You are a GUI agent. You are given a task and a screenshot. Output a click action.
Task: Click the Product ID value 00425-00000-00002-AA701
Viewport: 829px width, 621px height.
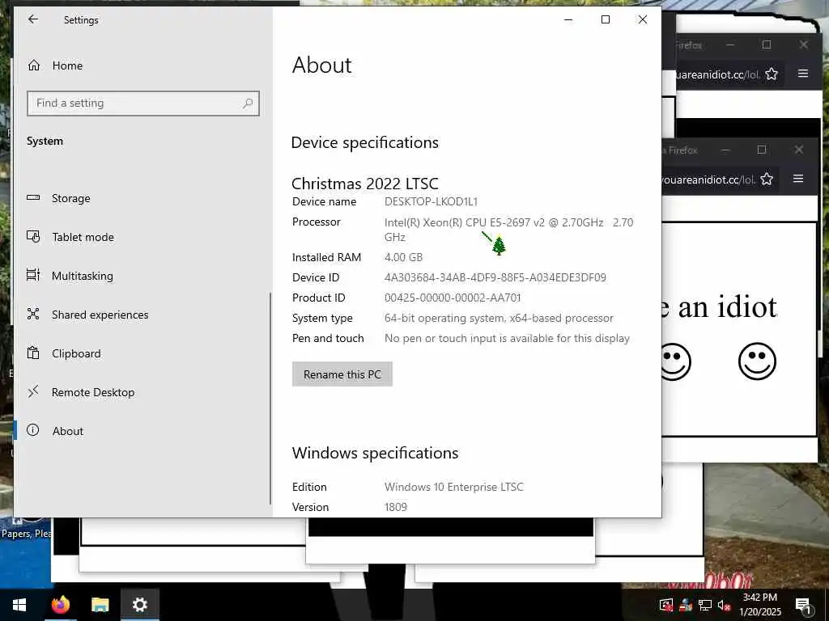pos(453,298)
